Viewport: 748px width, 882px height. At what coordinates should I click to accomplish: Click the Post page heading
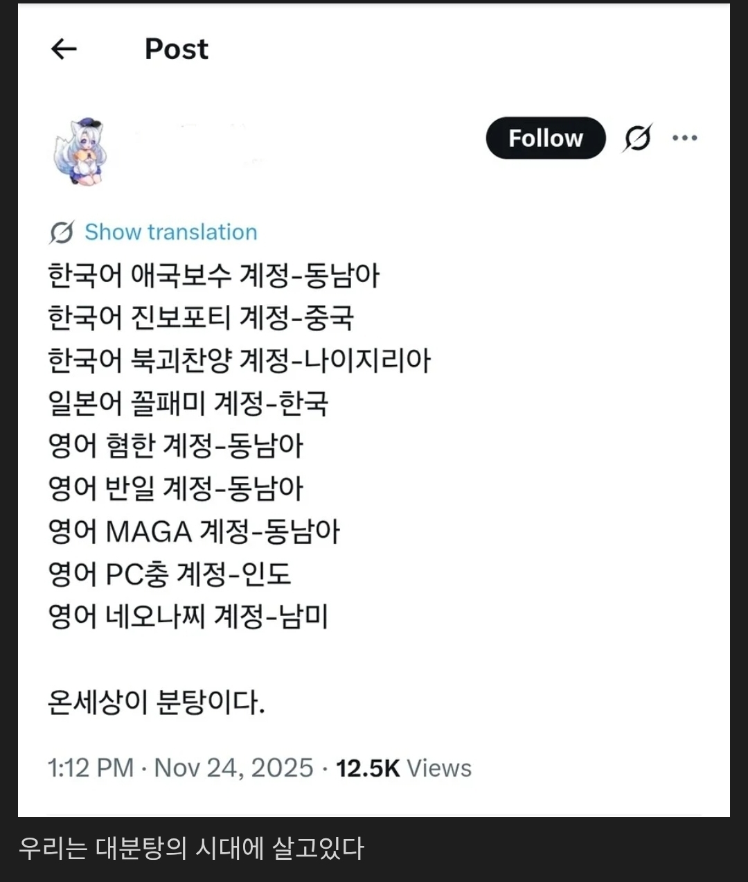(x=176, y=48)
